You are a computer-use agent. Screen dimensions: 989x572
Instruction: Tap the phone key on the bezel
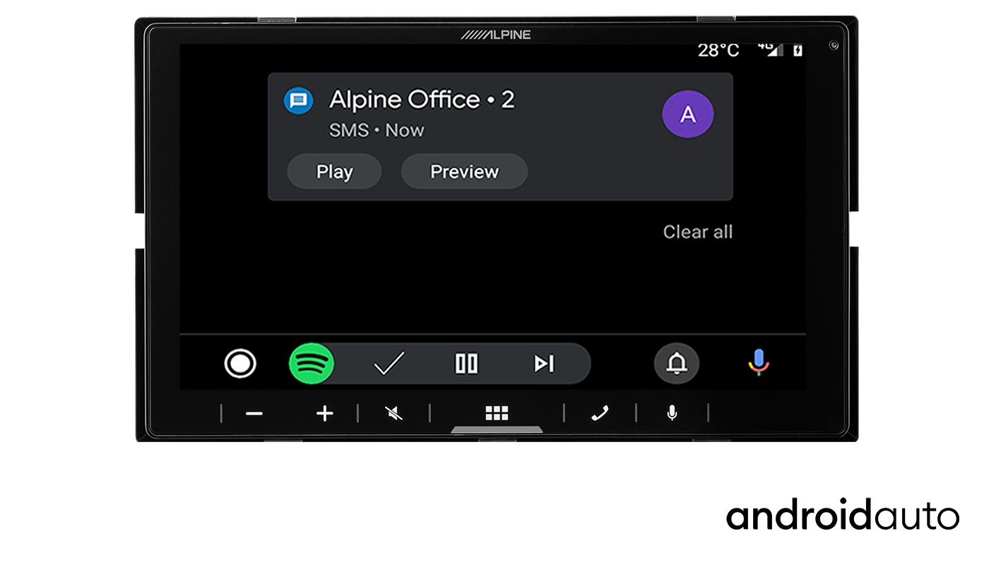pos(600,414)
